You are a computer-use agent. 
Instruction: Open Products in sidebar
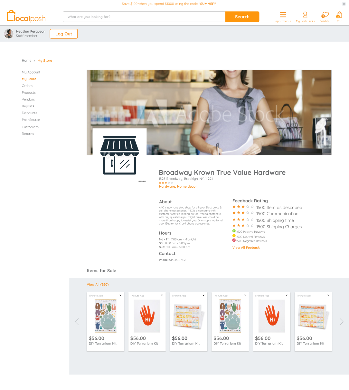(29, 93)
